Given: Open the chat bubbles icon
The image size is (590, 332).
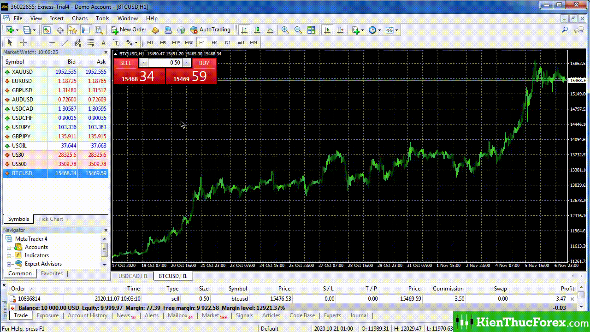Looking at the screenshot, I should (579, 30).
